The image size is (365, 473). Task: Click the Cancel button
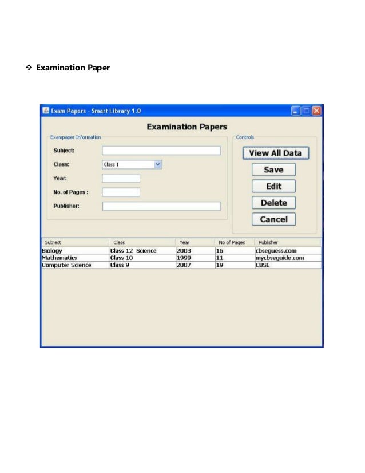[273, 219]
